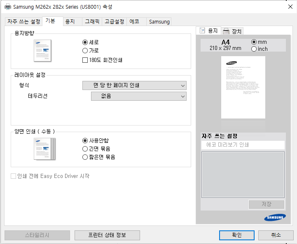Click the 장치 tab printer icon
The image size is (297, 244).
[x=226, y=31]
